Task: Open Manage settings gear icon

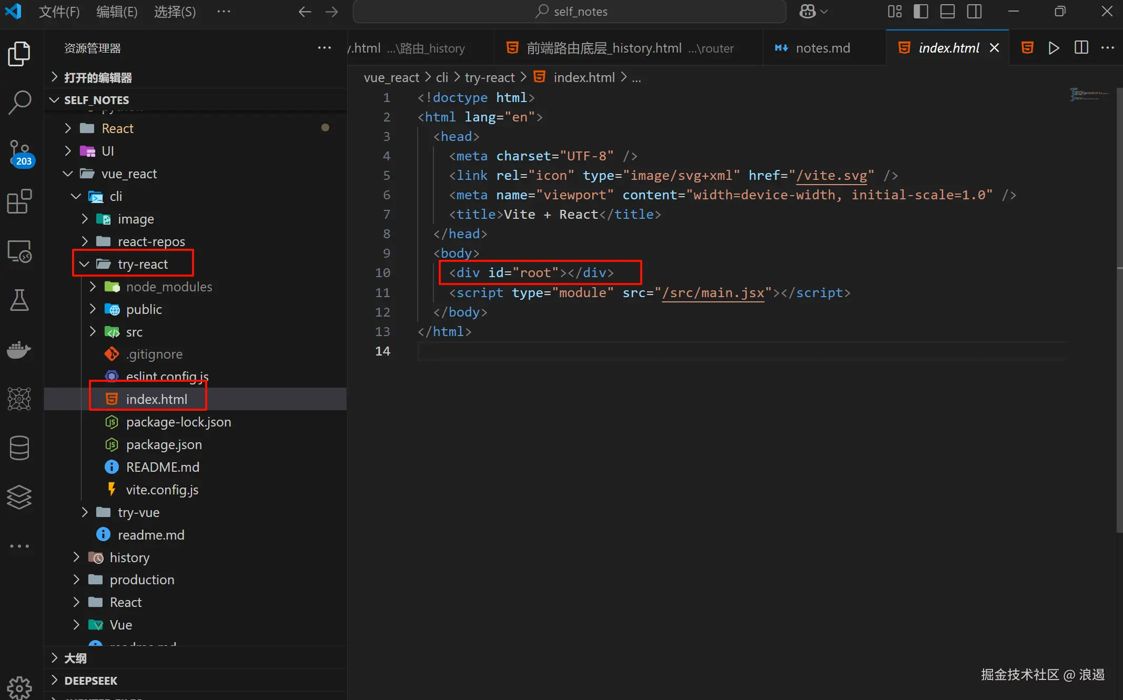Action: [20, 686]
